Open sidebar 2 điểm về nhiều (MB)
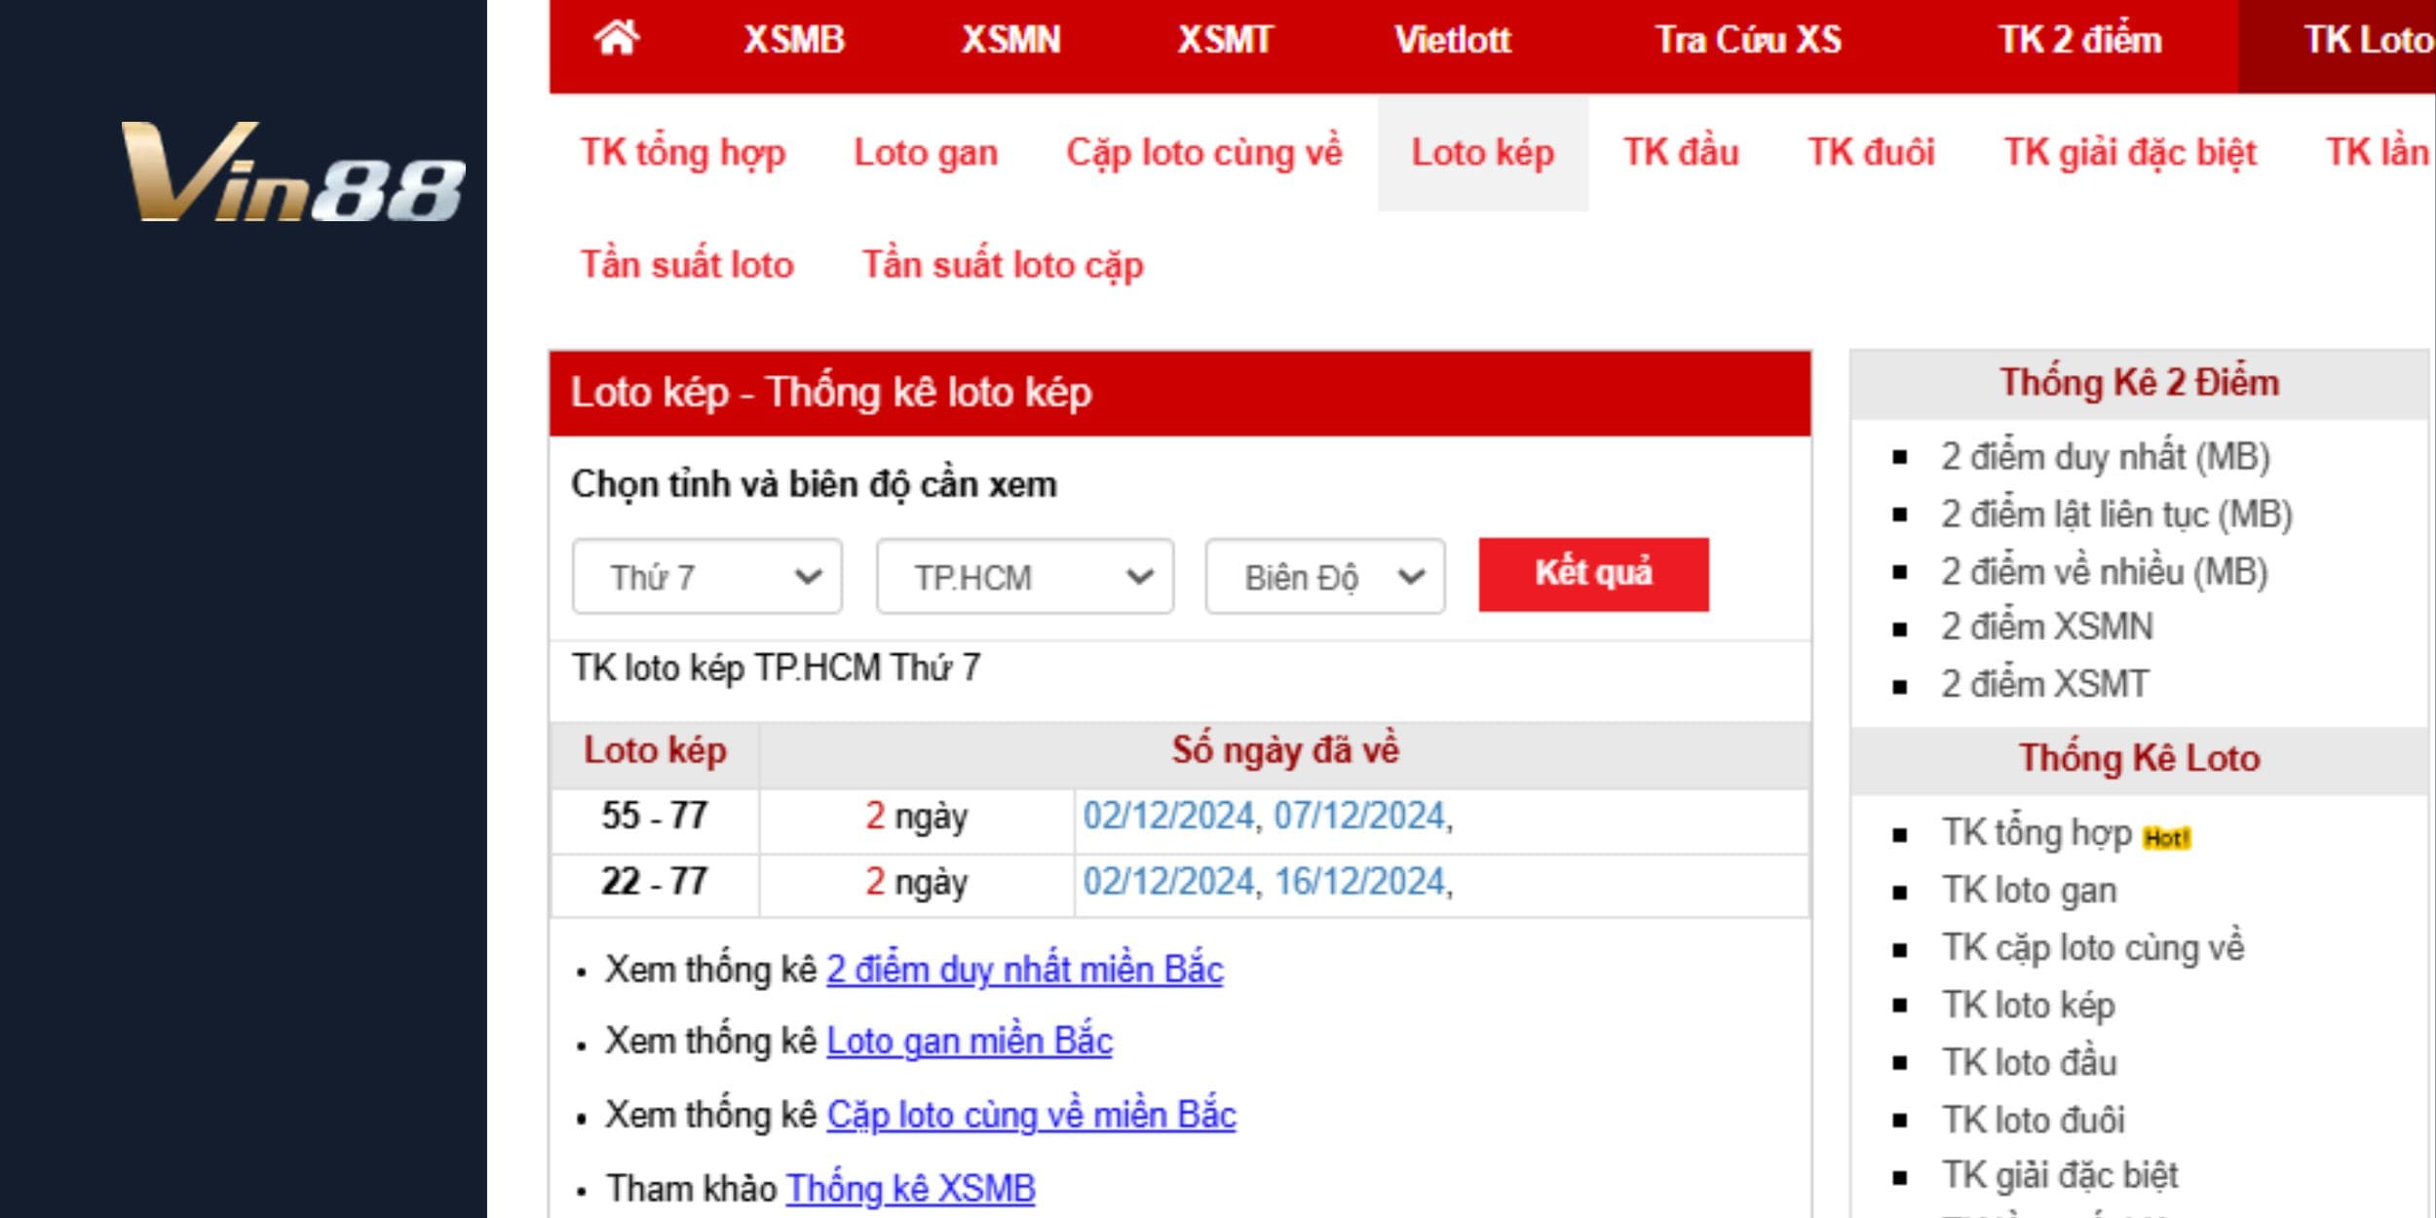The width and height of the screenshot is (2436, 1218). [x=2104, y=572]
